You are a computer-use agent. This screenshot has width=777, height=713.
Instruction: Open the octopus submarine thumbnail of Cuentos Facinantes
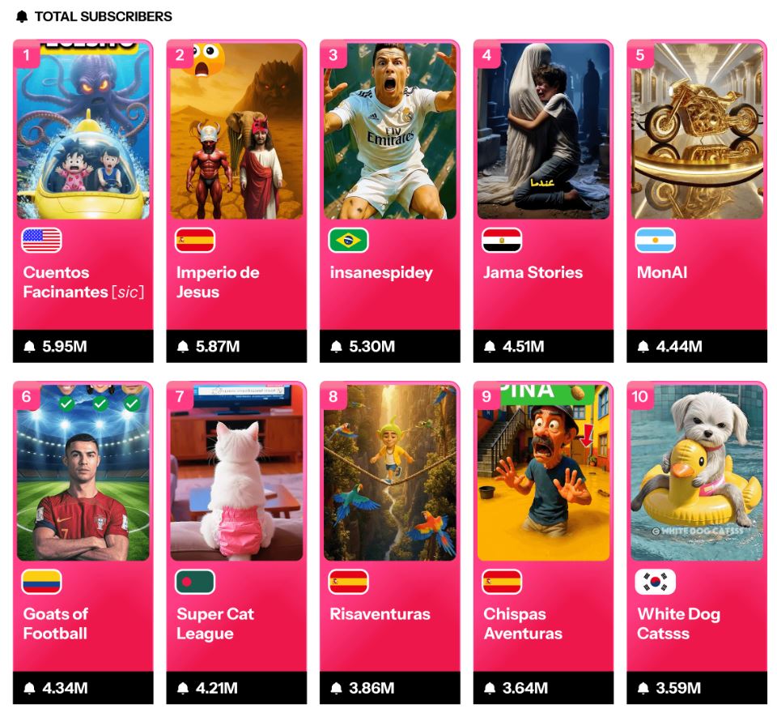(x=83, y=131)
